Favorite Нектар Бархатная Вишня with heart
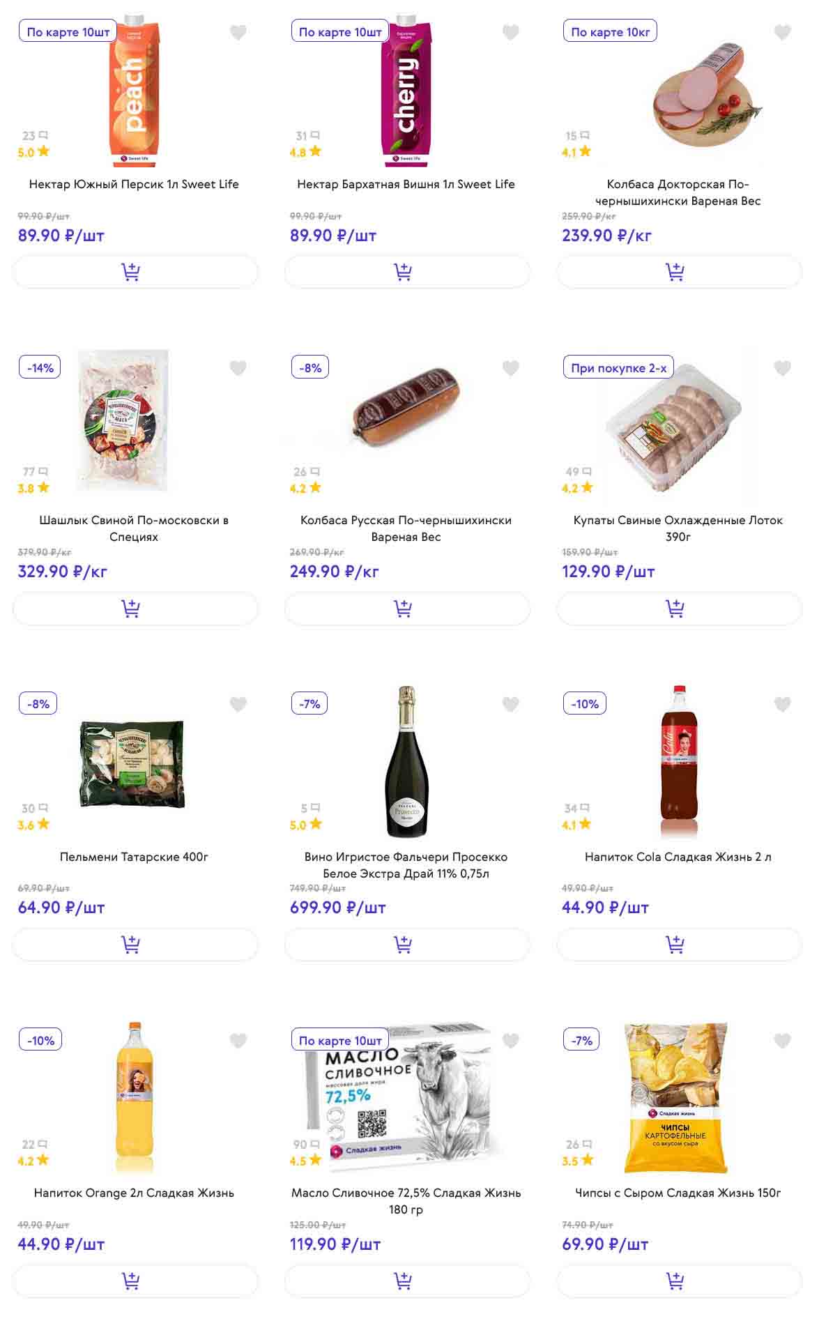This screenshot has height=1321, width=826. [x=511, y=32]
